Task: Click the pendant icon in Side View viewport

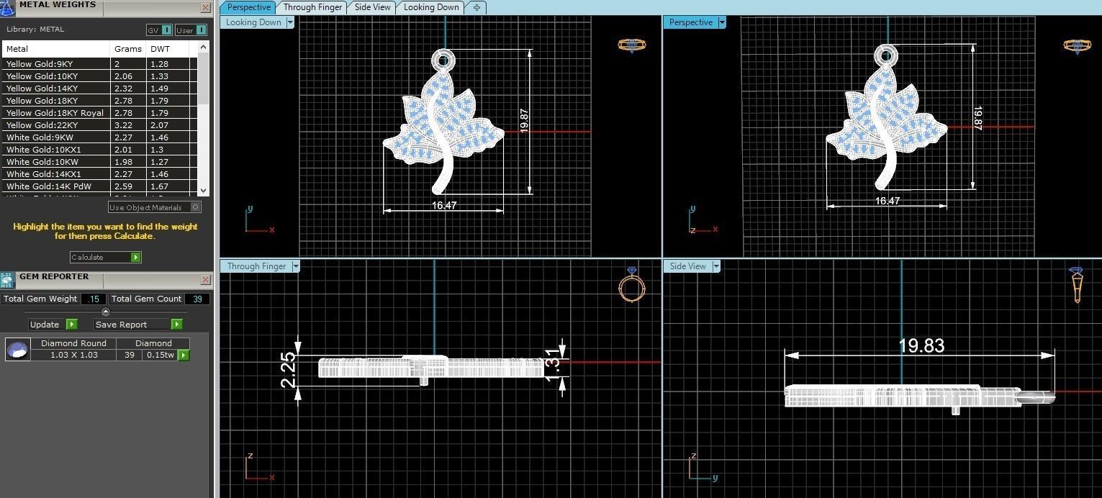Action: tap(1076, 285)
